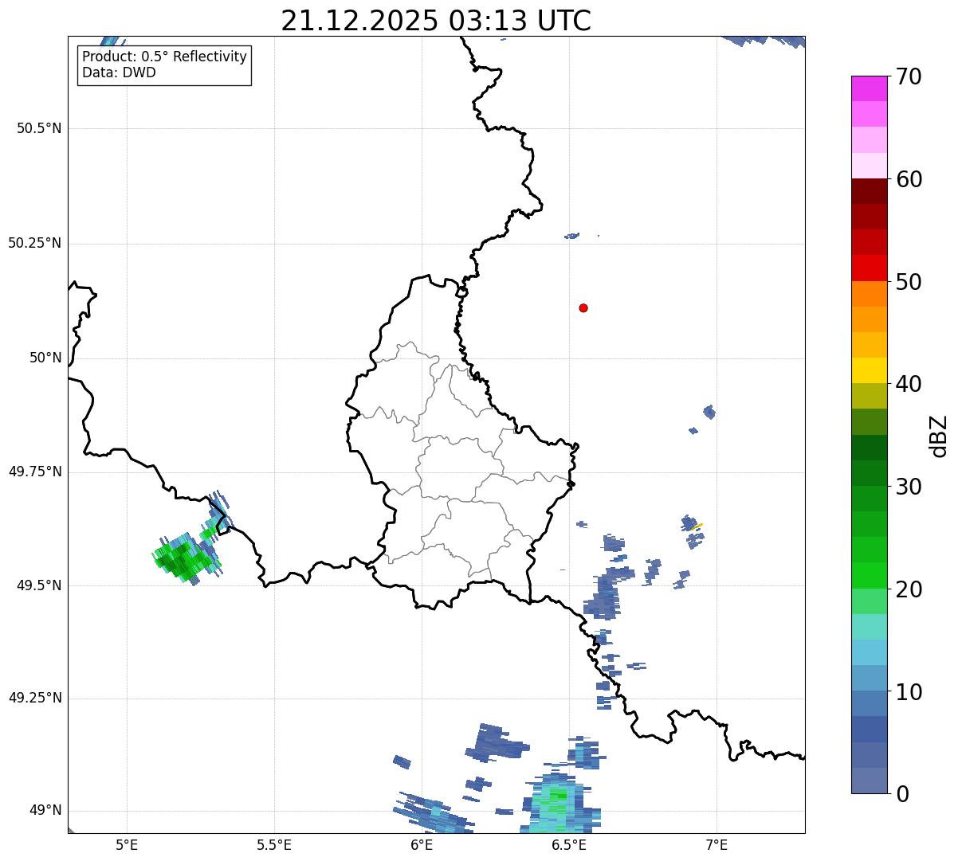Click the title "21.12.2025 03:13 UTC"
958x861 pixels.
[x=436, y=21]
